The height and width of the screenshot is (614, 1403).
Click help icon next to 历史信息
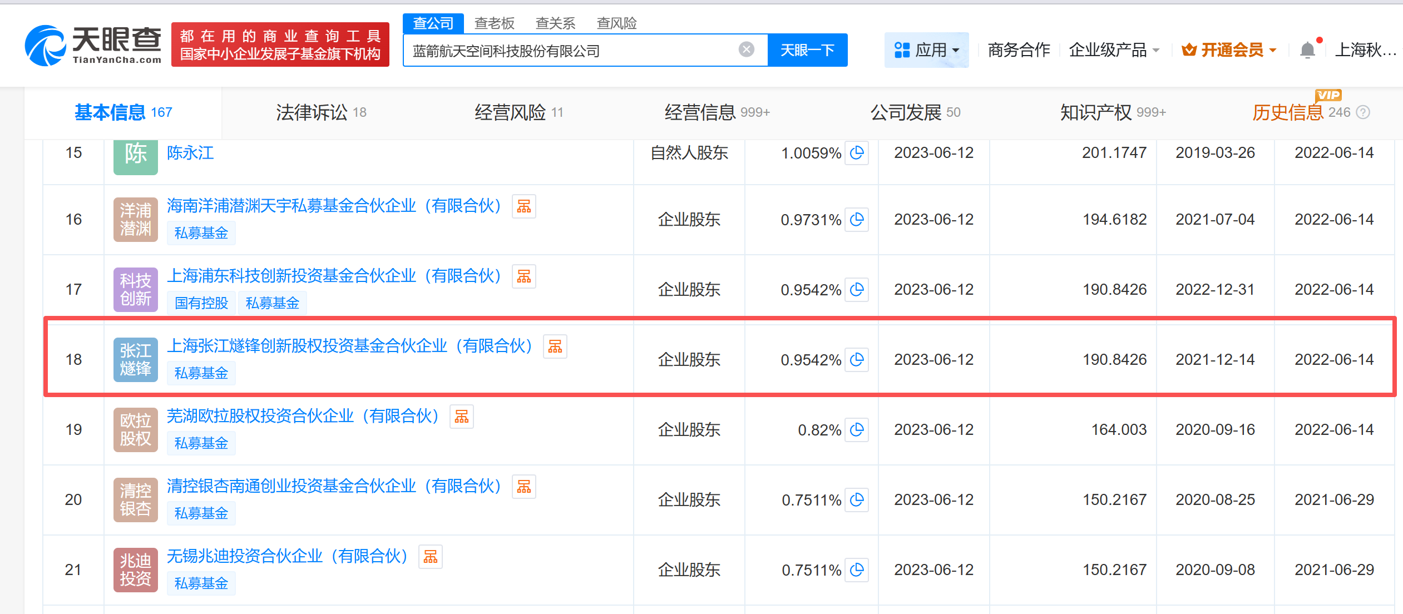[1363, 113]
